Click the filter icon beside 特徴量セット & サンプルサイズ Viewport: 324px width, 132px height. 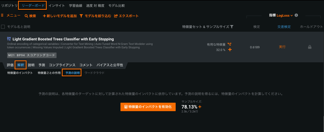pyautogui.click(x=232, y=27)
